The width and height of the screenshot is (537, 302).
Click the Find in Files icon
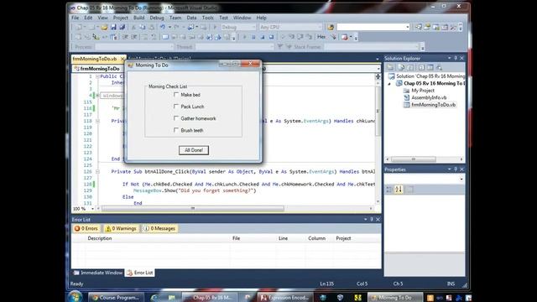pyautogui.click(x=331, y=27)
